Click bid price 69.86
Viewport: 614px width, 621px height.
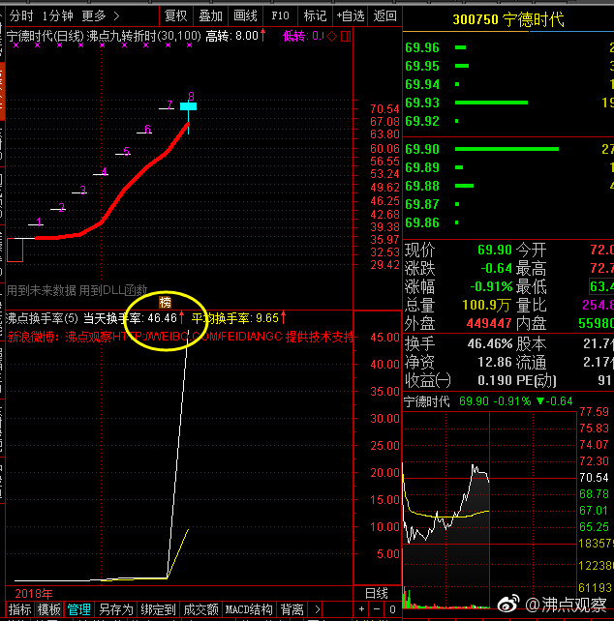[x=422, y=223]
